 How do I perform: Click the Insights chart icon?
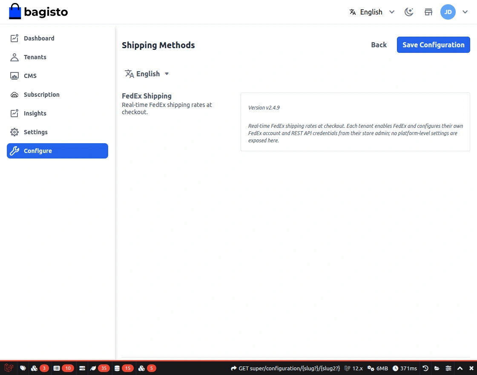click(x=14, y=113)
